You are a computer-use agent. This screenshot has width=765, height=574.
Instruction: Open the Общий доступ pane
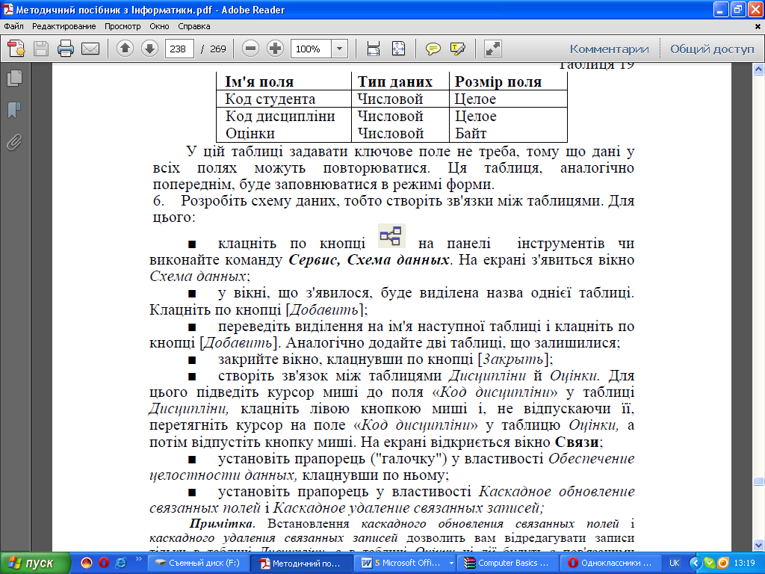point(712,49)
